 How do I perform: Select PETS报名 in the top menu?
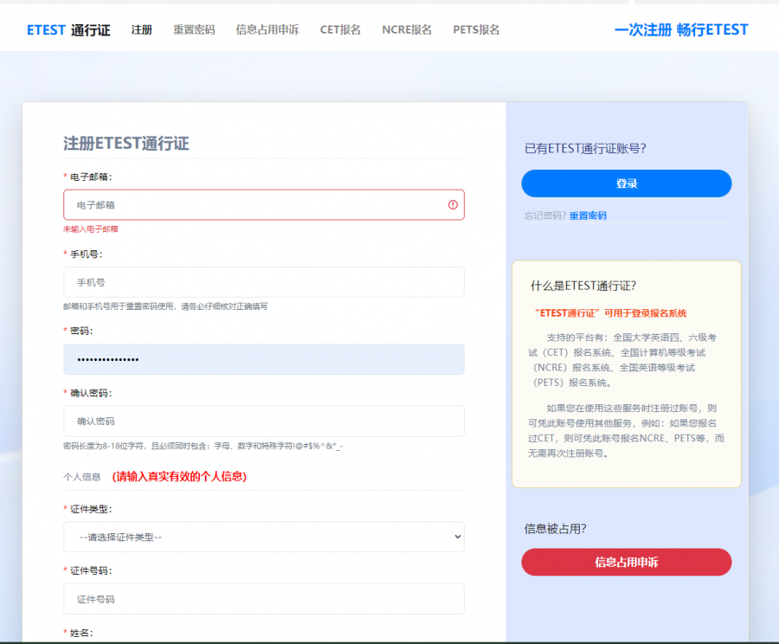point(476,29)
